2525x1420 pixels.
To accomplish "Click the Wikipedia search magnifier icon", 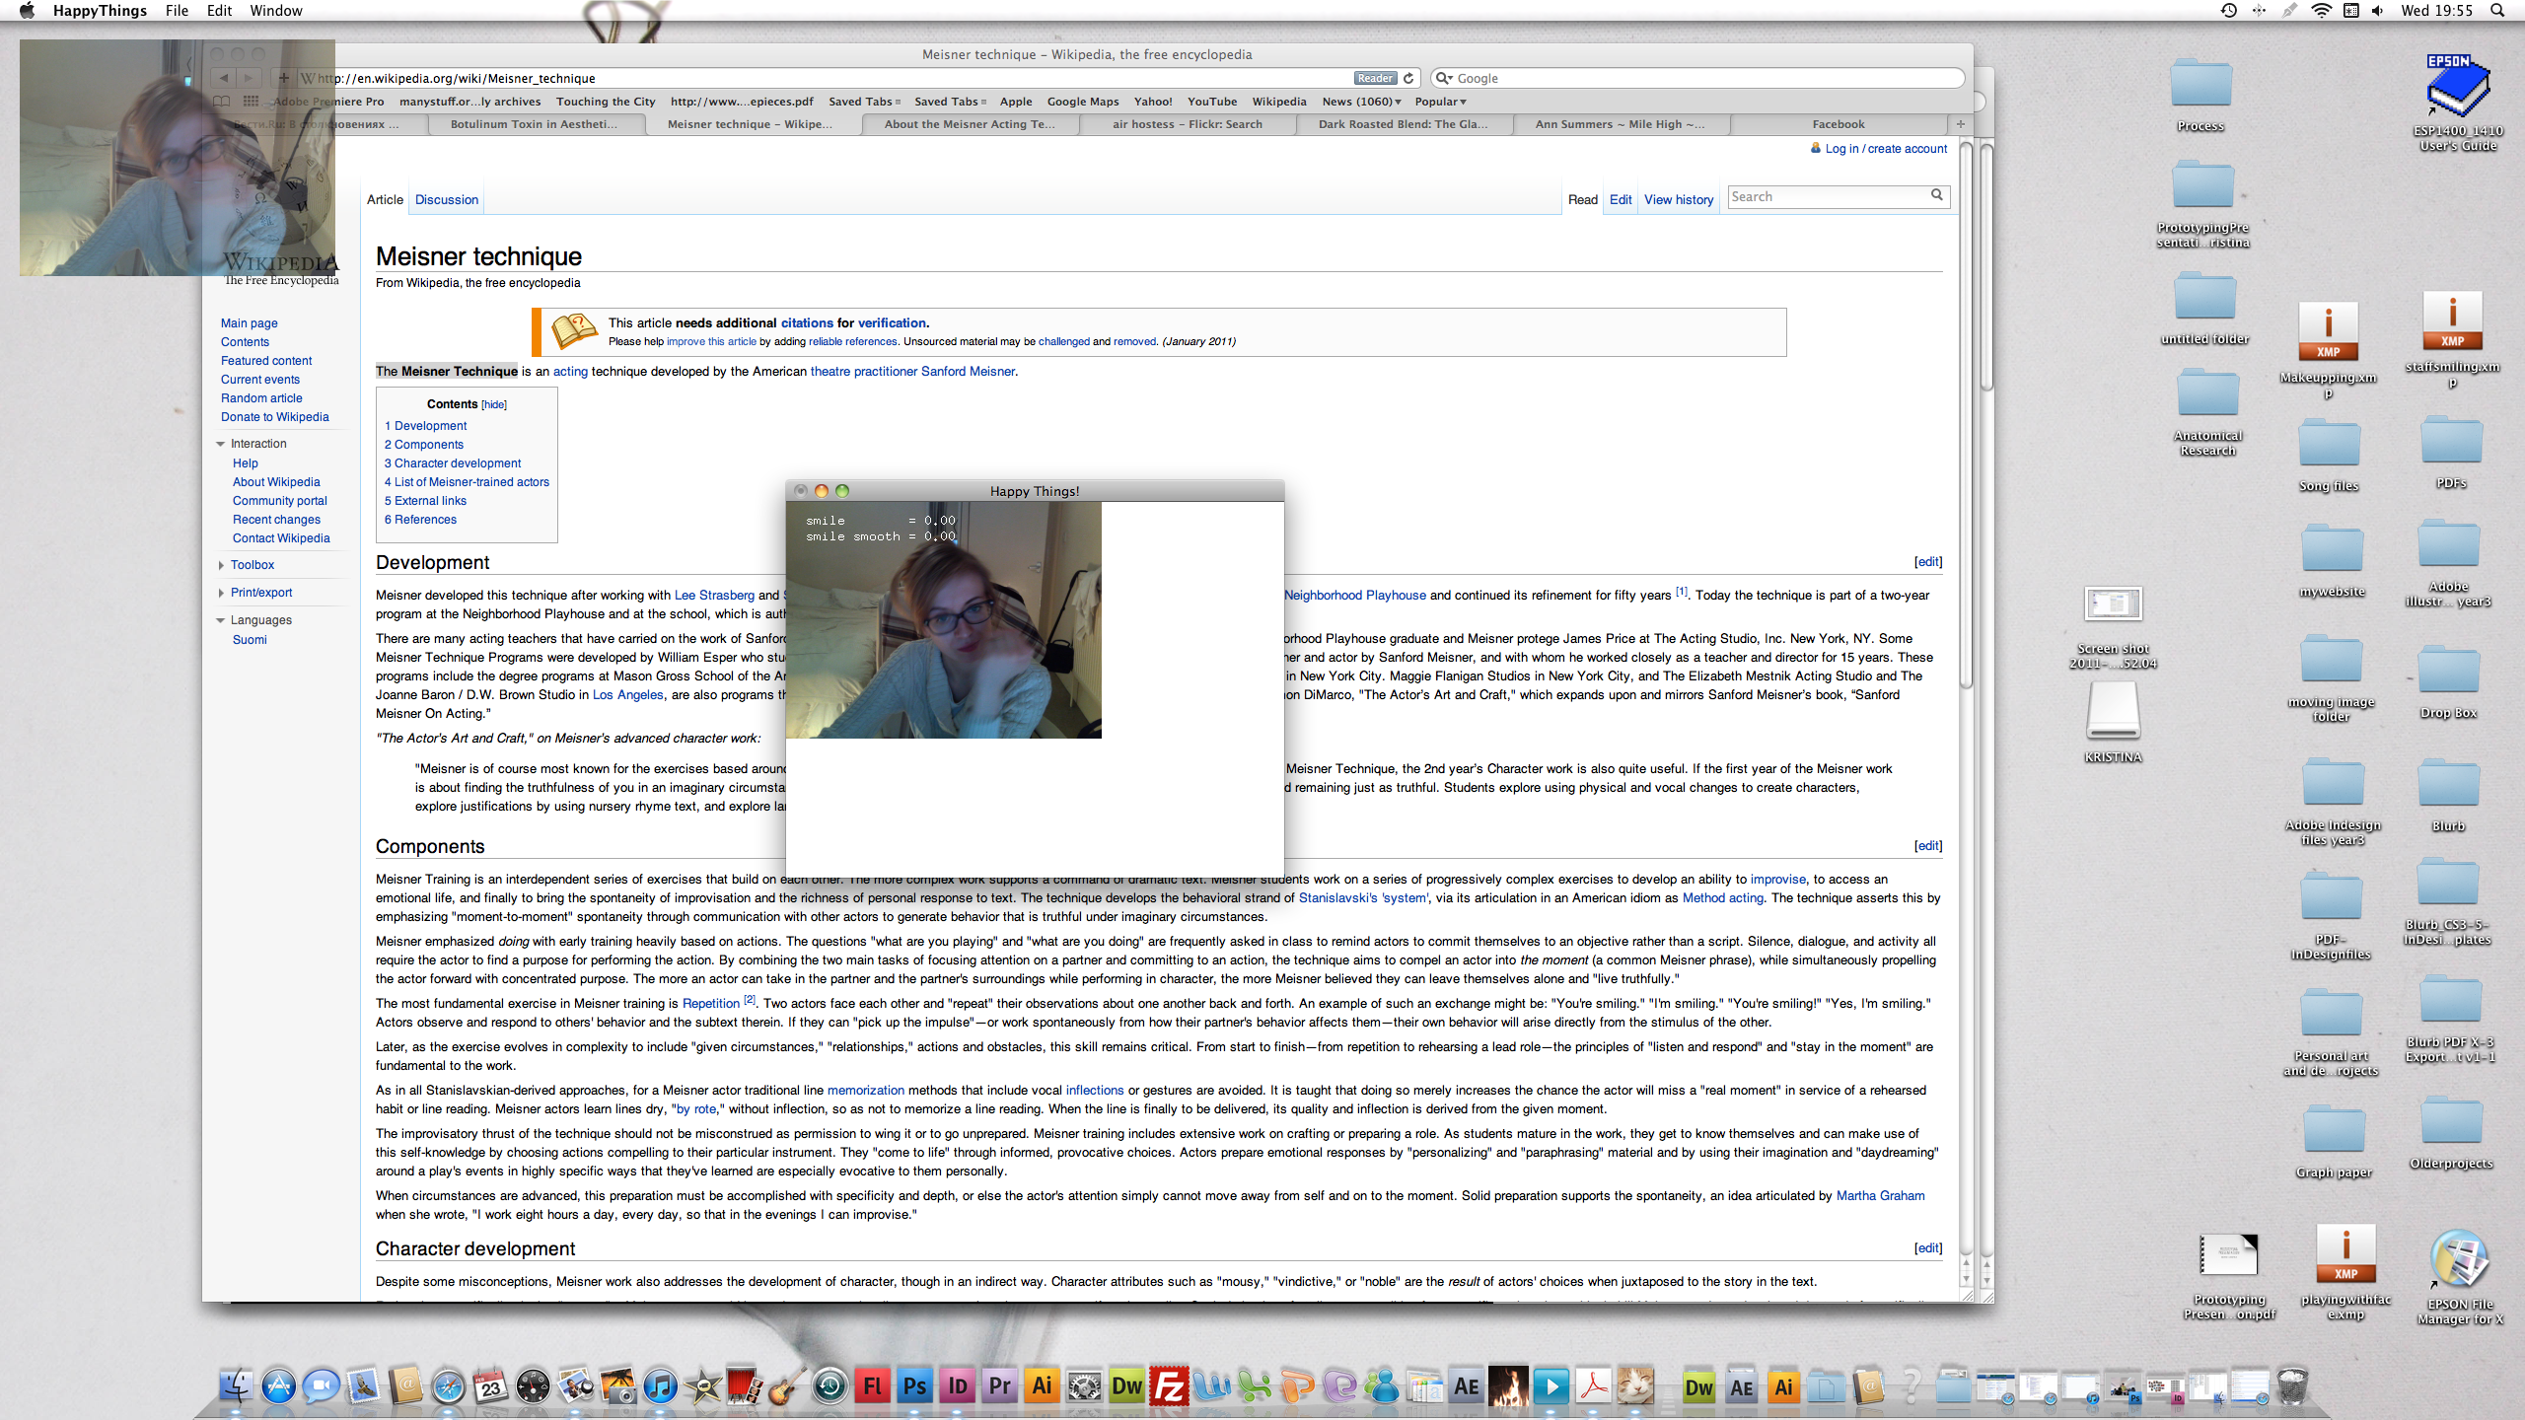I will 1936,195.
